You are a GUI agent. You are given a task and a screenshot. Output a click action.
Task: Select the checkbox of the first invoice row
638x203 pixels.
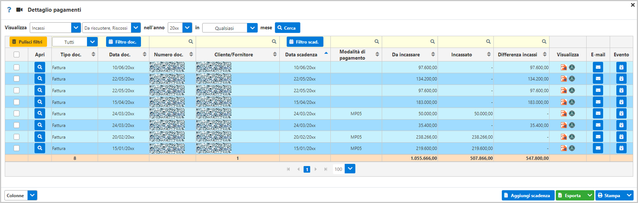(17, 67)
